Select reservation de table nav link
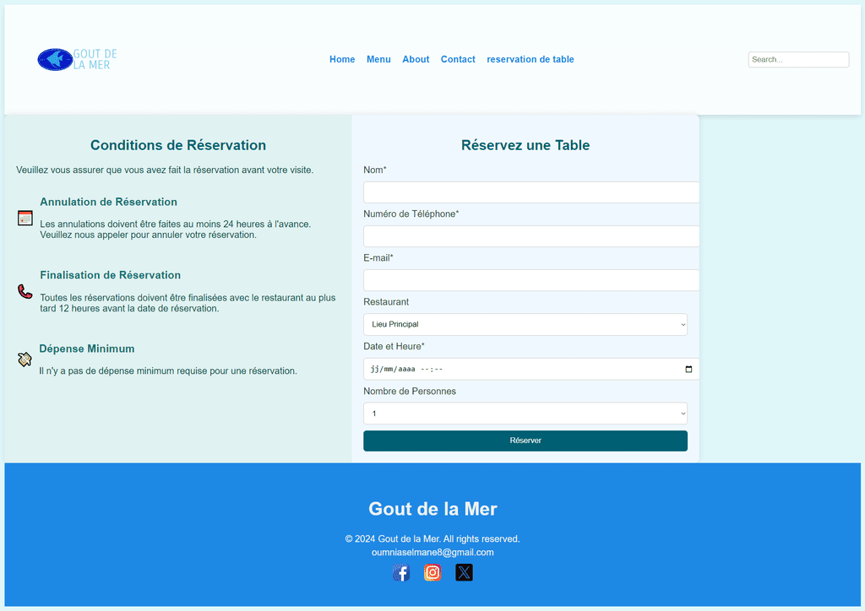The height and width of the screenshot is (611, 865). point(530,60)
